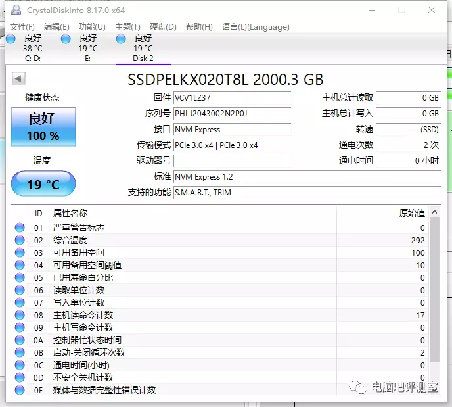The width and height of the screenshot is (452, 407).
Task: Select the 综合温度 attribute name
Action: point(70,240)
